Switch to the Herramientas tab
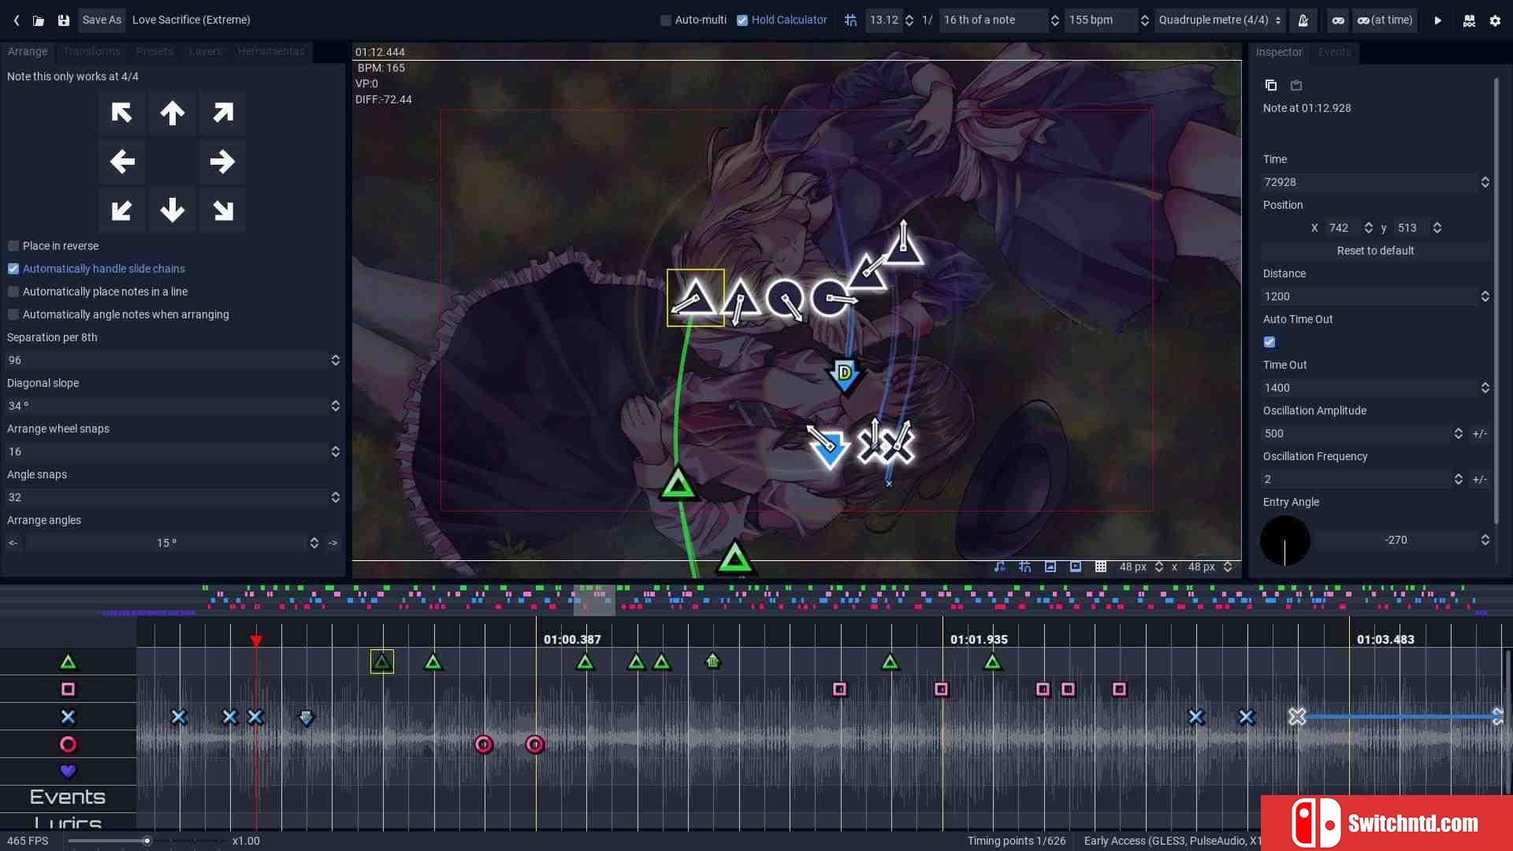 [271, 52]
